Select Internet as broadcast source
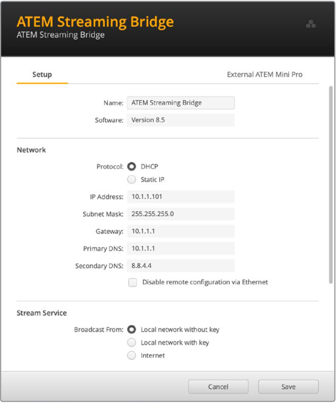This screenshot has height=404, width=336. [132, 356]
